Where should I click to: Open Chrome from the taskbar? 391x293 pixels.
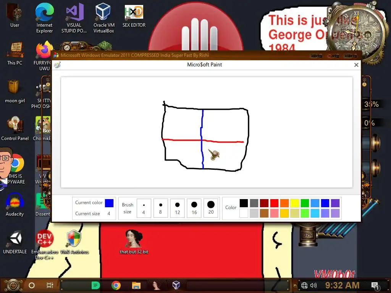point(116,285)
